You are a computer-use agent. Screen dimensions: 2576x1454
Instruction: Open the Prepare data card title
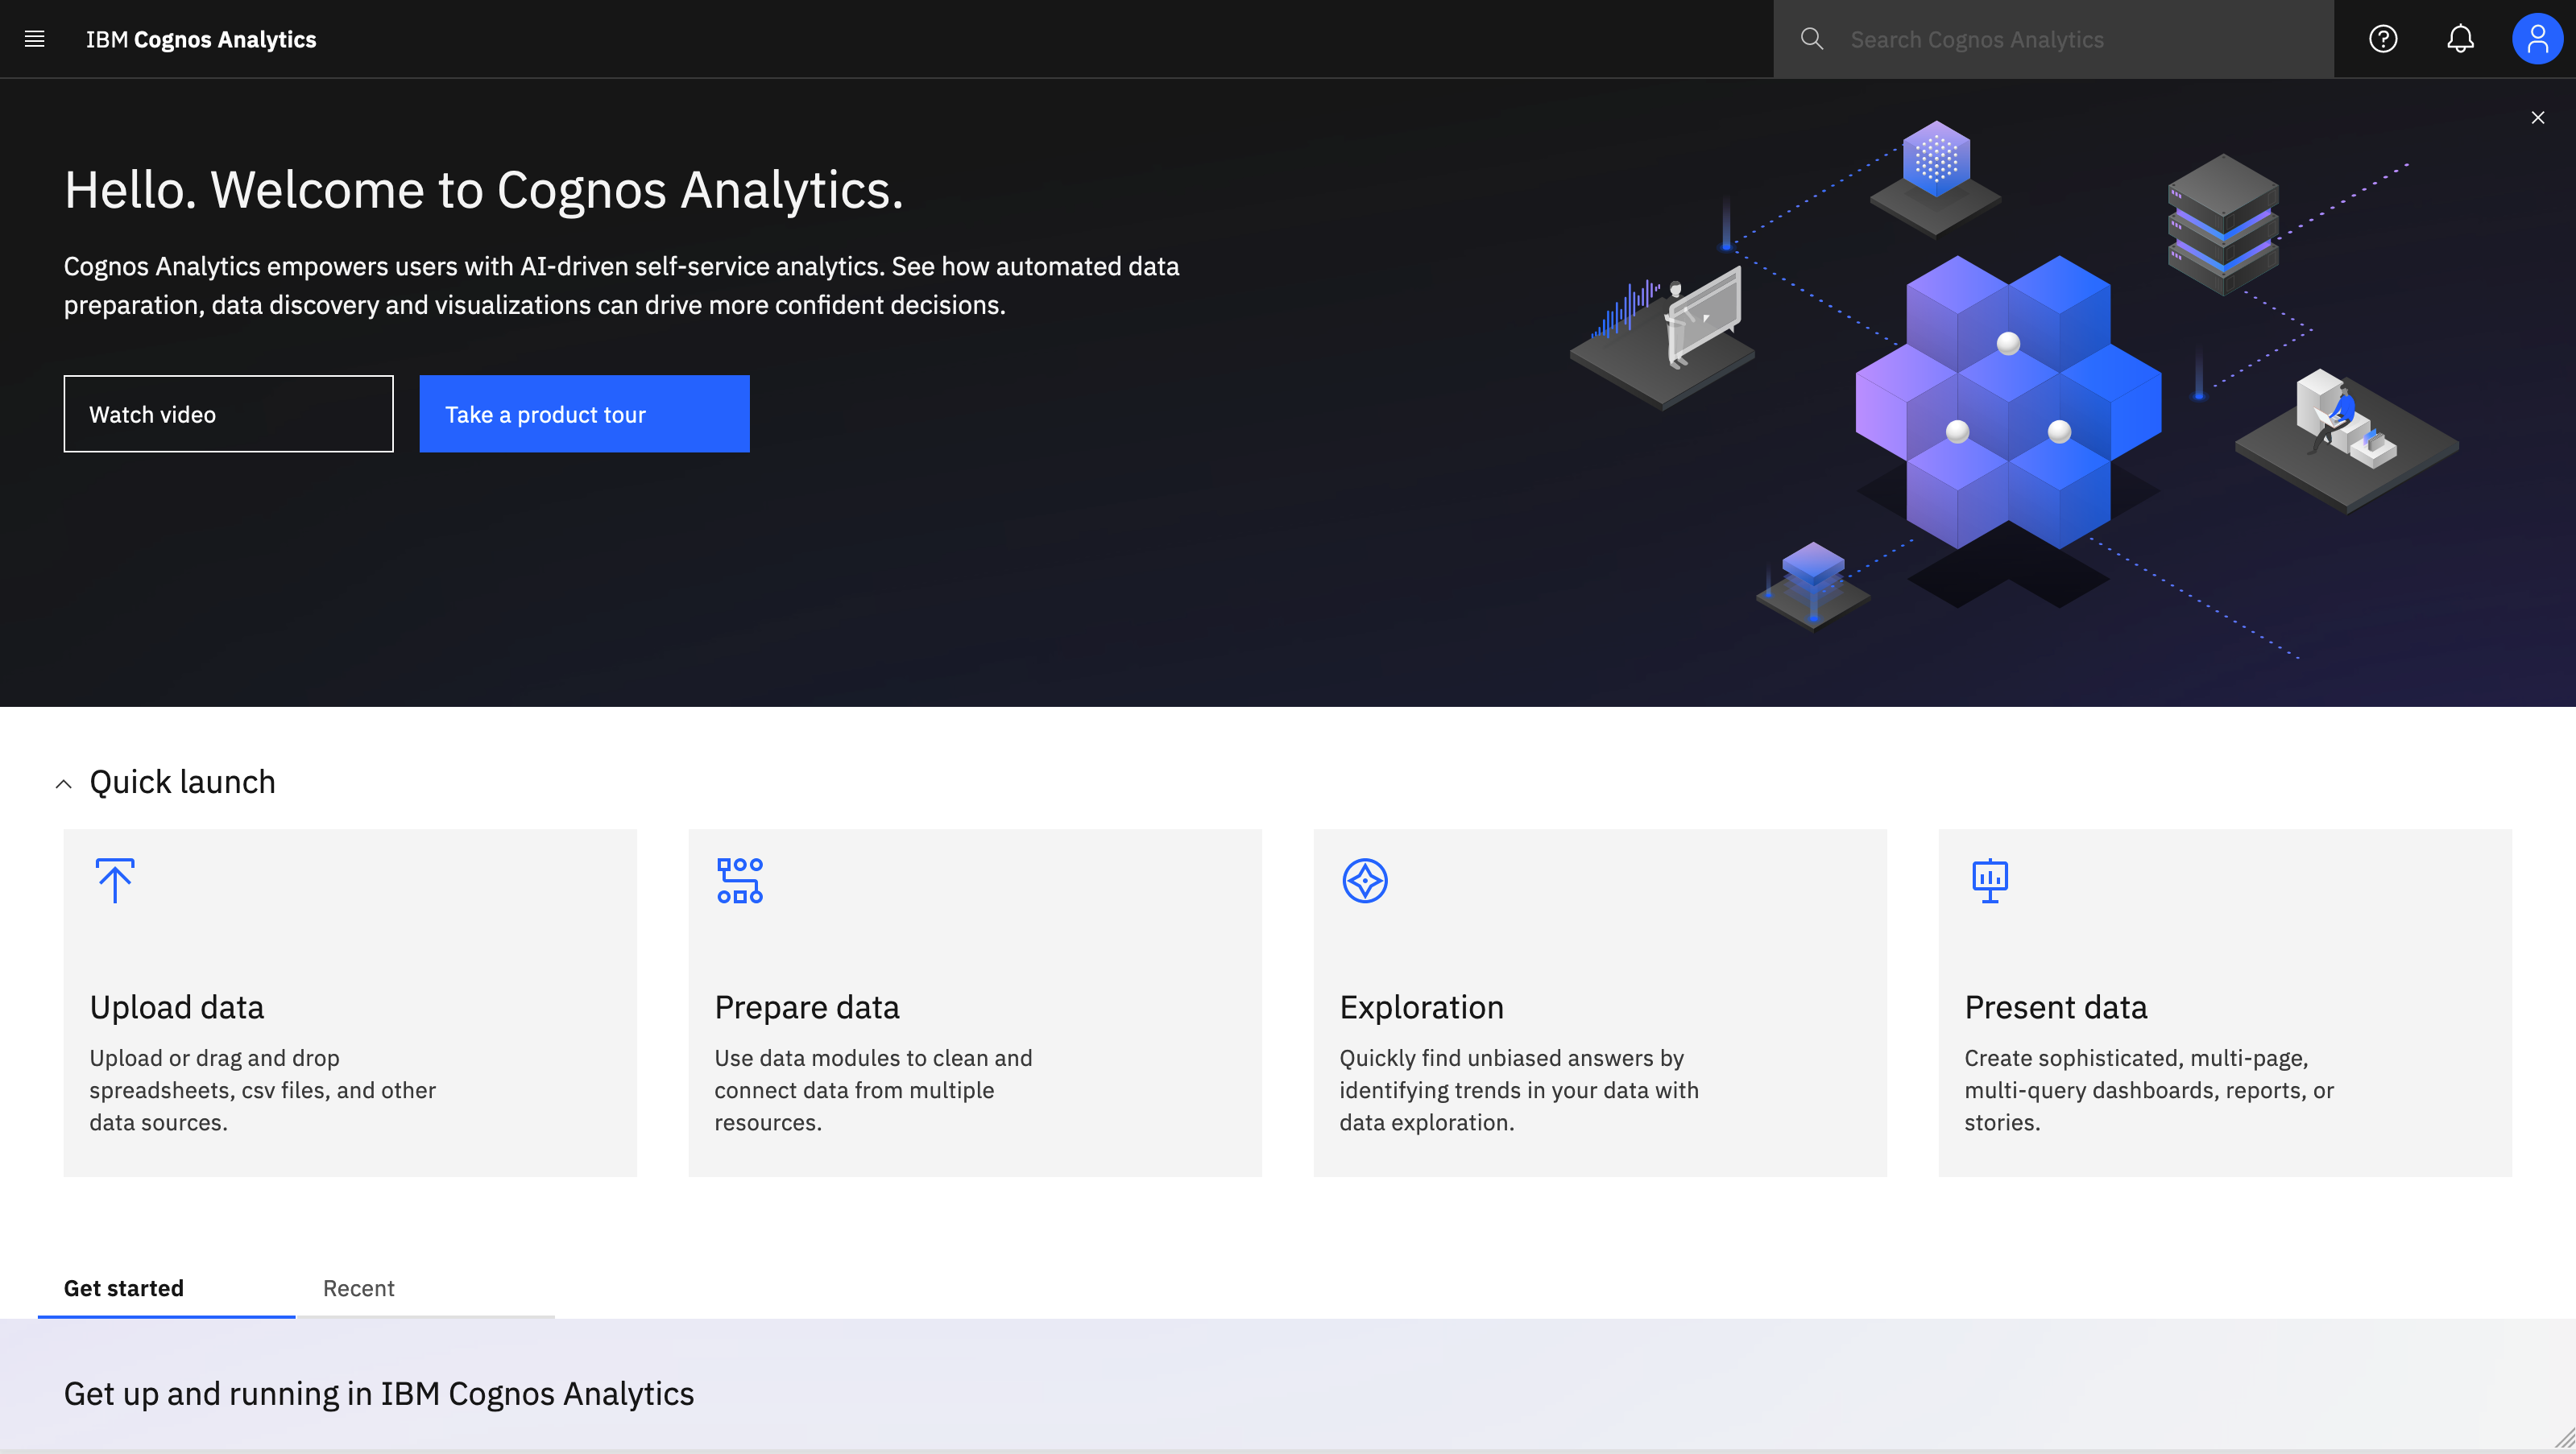tap(807, 1007)
